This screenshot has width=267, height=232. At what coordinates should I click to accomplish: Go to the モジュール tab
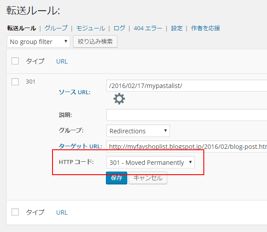(91, 28)
